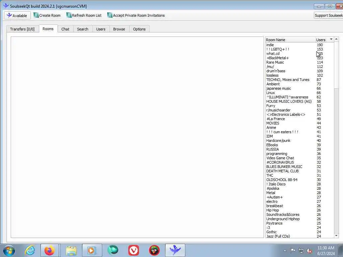Launch Internet Explorer from the taskbar
The width and height of the screenshot is (343, 257).
click(30, 250)
